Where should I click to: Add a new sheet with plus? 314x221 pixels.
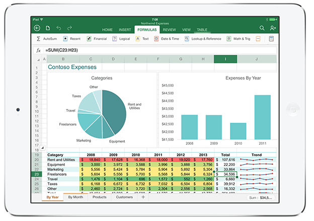click(x=143, y=197)
